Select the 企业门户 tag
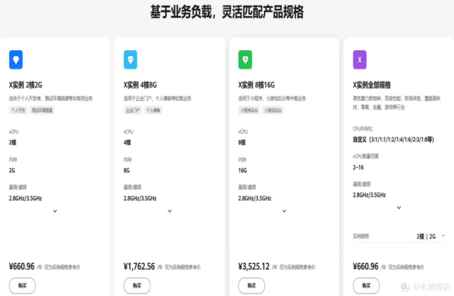Viewport: 454px width, 296px height. click(x=132, y=110)
